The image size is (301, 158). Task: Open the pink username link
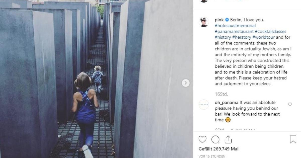click(x=219, y=20)
